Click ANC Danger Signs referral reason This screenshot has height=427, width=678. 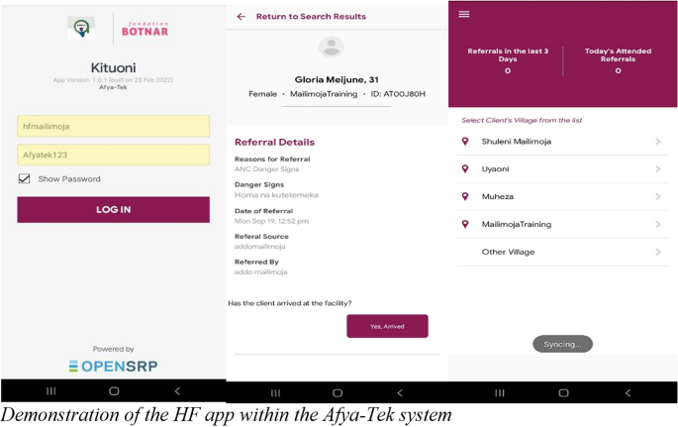(x=267, y=169)
